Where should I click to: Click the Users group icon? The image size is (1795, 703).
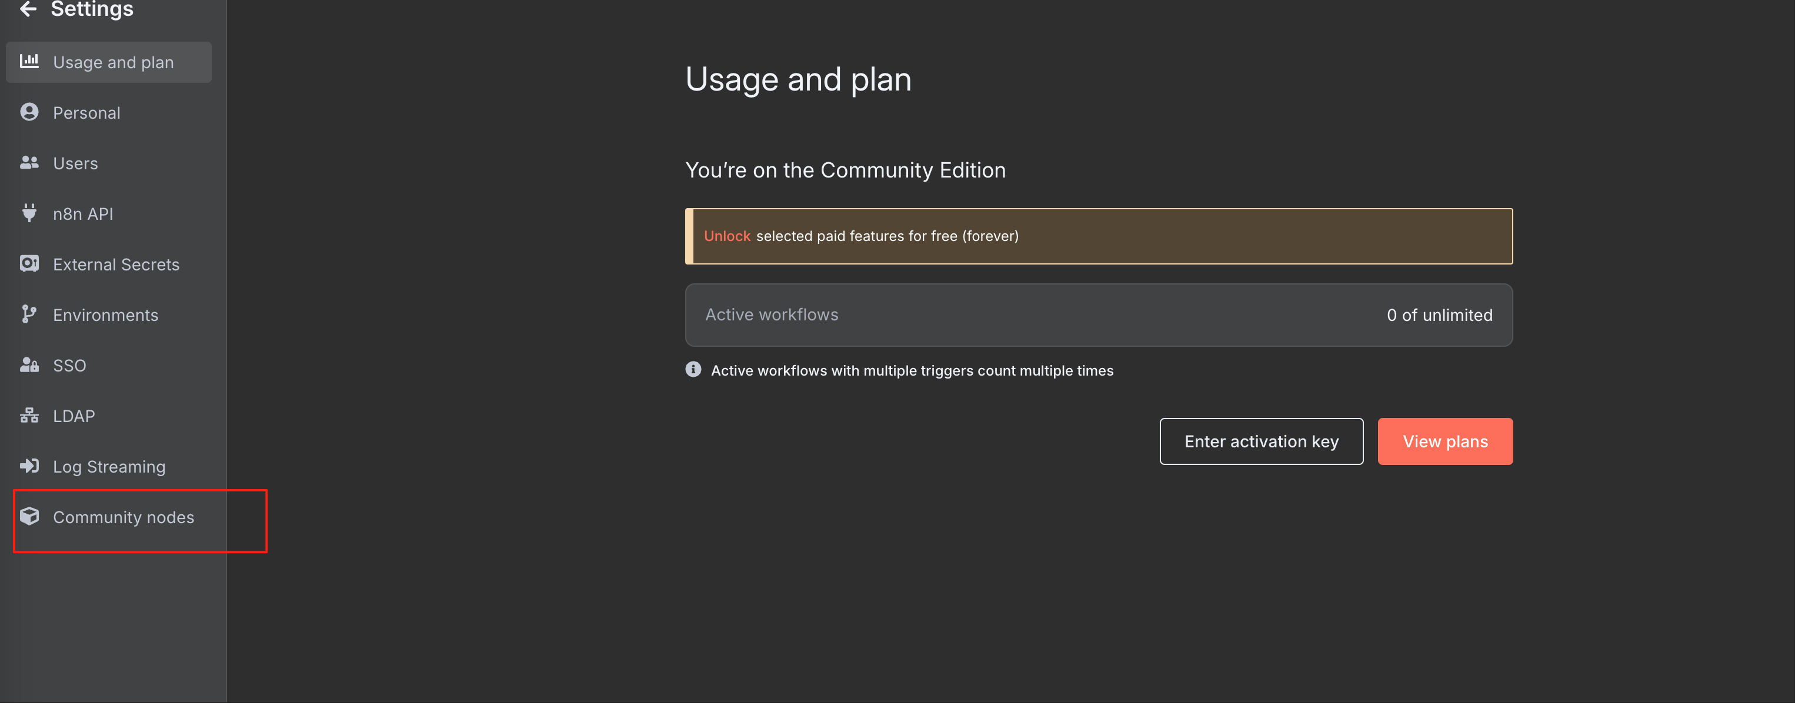[29, 163]
